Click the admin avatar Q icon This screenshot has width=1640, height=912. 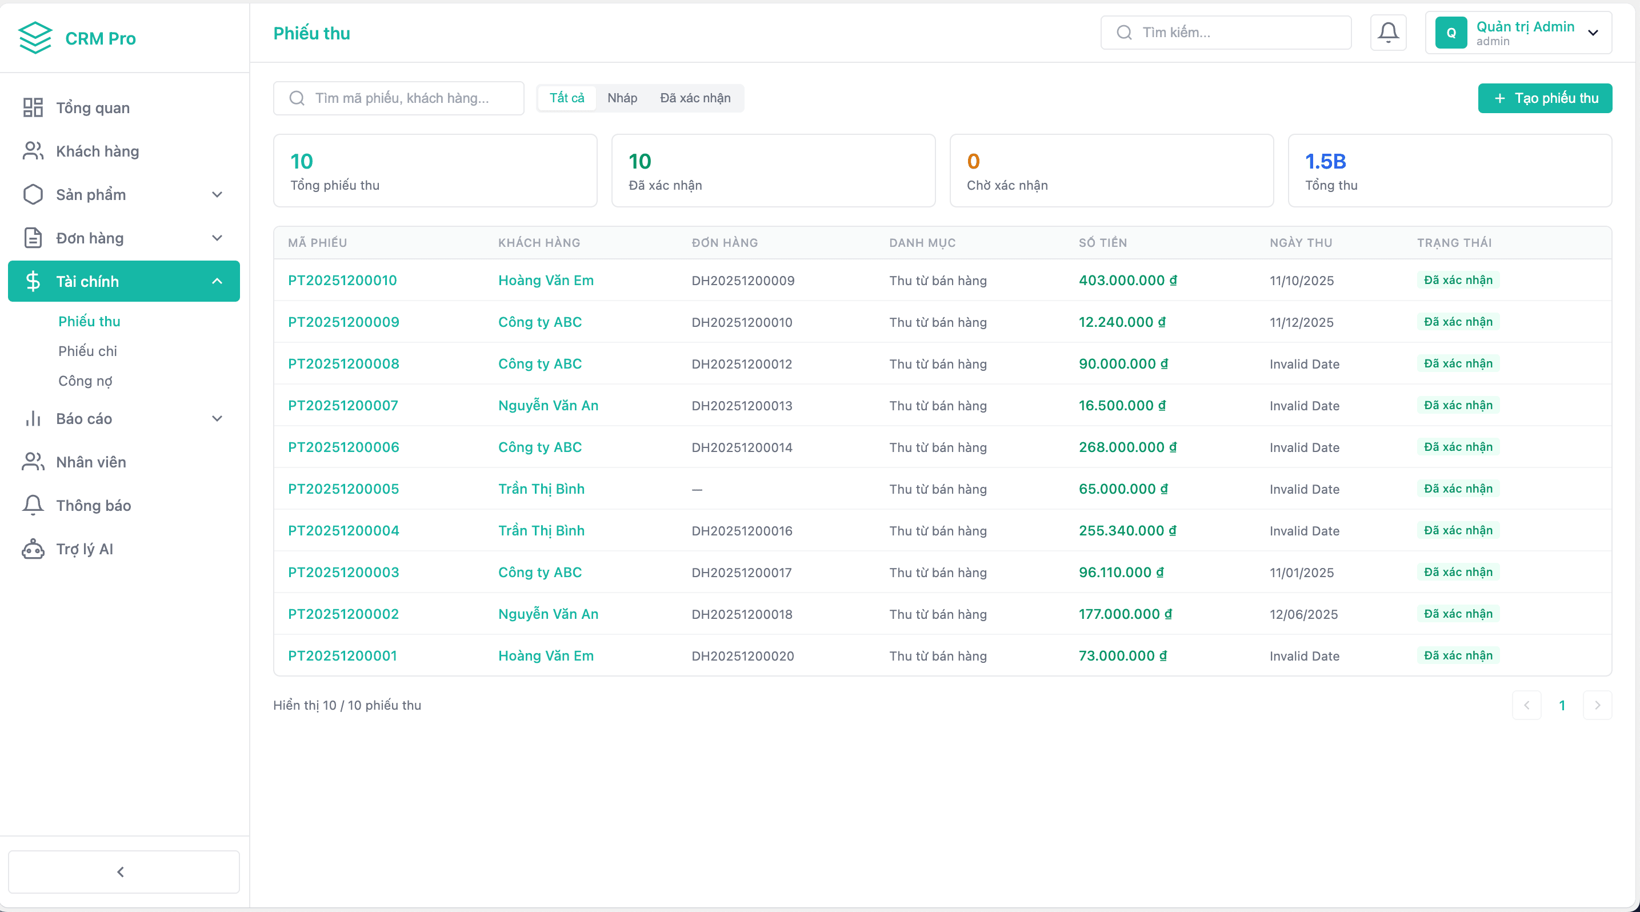(x=1451, y=33)
